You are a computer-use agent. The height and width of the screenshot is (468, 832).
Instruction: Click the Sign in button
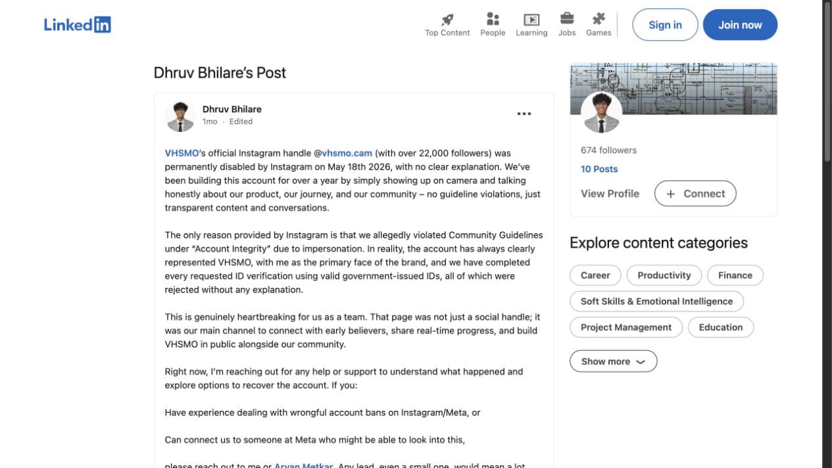tap(665, 25)
